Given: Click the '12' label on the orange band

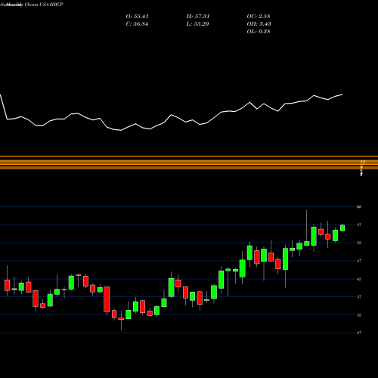Looking at the screenshot, I should (x=363, y=162).
